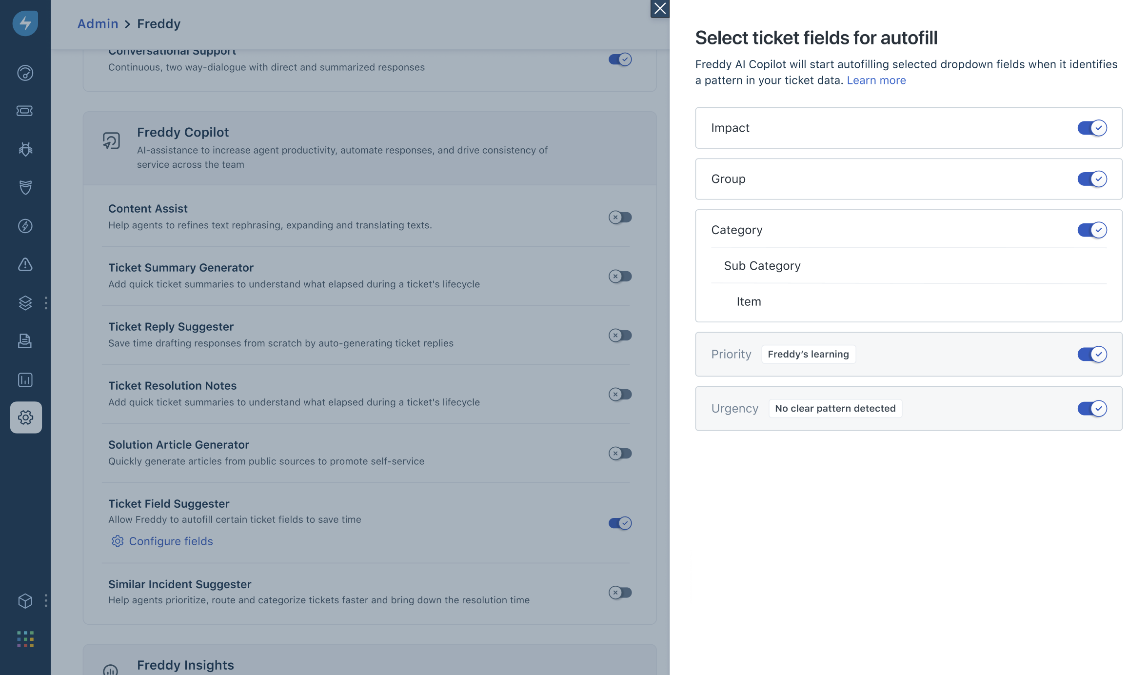Go to Admin breadcrumb link

(98, 23)
